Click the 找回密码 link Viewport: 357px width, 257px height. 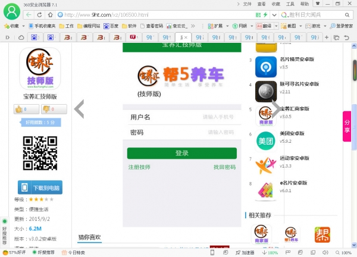224,167
